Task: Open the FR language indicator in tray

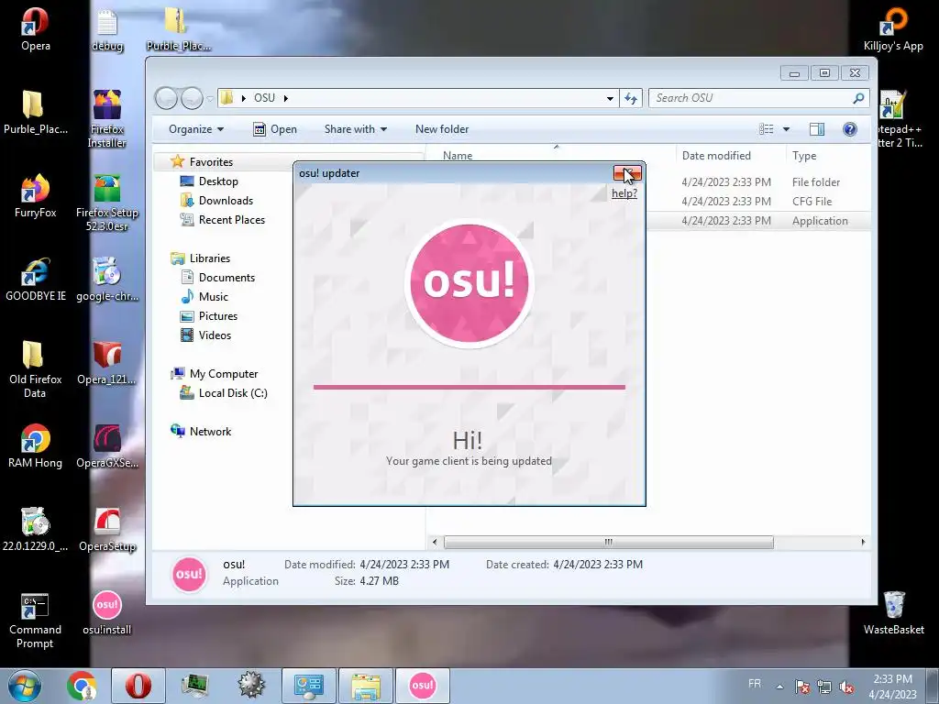Action: pyautogui.click(x=754, y=684)
